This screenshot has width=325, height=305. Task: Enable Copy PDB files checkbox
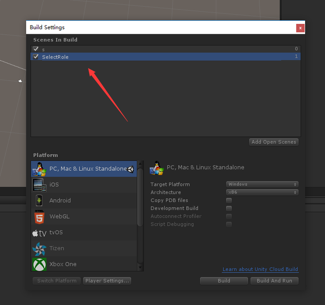coord(229,200)
